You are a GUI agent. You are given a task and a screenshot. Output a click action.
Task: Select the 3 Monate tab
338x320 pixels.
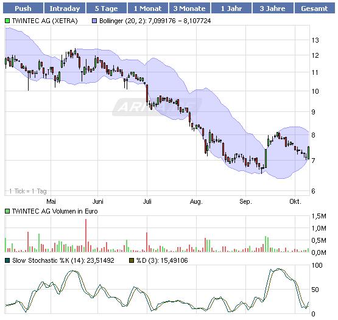click(189, 8)
